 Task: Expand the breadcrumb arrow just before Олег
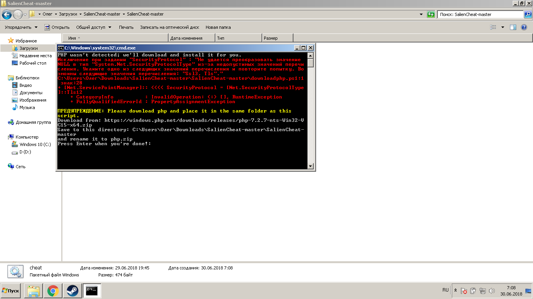39,14
